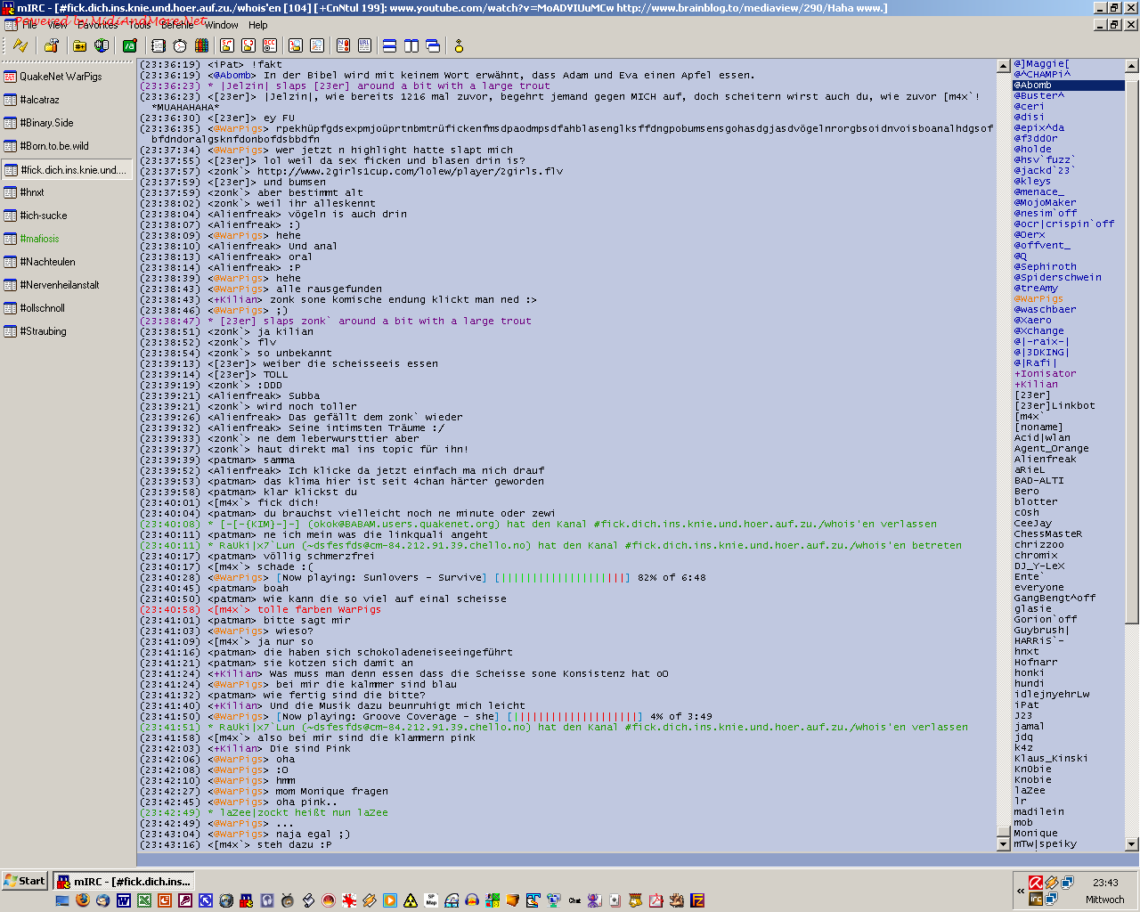
Task: Open mIRC Options from the toolbar
Action: pos(51,45)
